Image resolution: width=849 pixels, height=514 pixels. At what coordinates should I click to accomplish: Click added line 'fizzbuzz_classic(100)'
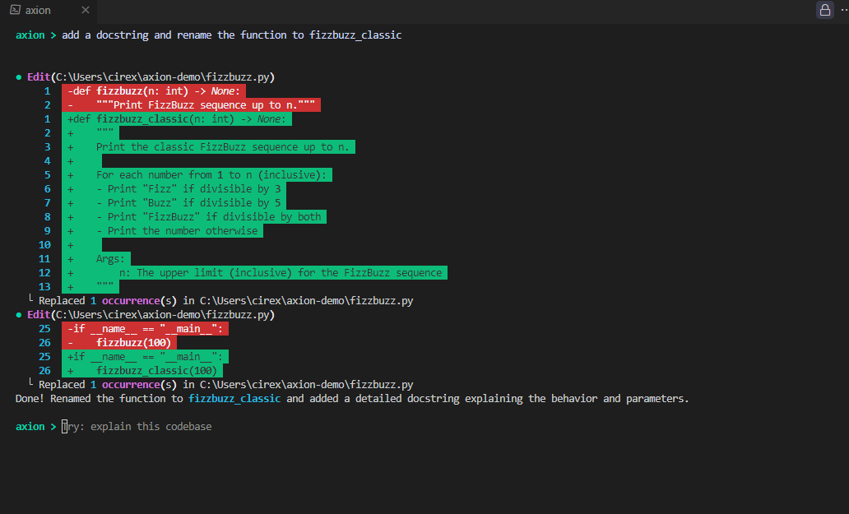point(142,371)
